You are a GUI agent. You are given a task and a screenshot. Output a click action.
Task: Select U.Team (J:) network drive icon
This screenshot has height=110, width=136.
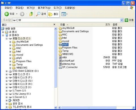10,91
